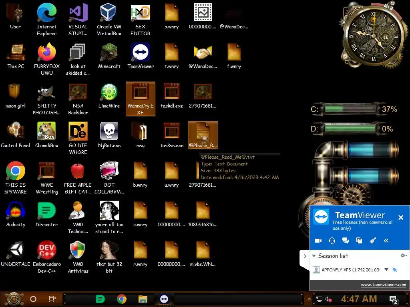Image resolution: width=410 pixels, height=307 pixels.
Task: Expand APPONFLY-VPS session dropdown arrow
Action: [x=386, y=270]
